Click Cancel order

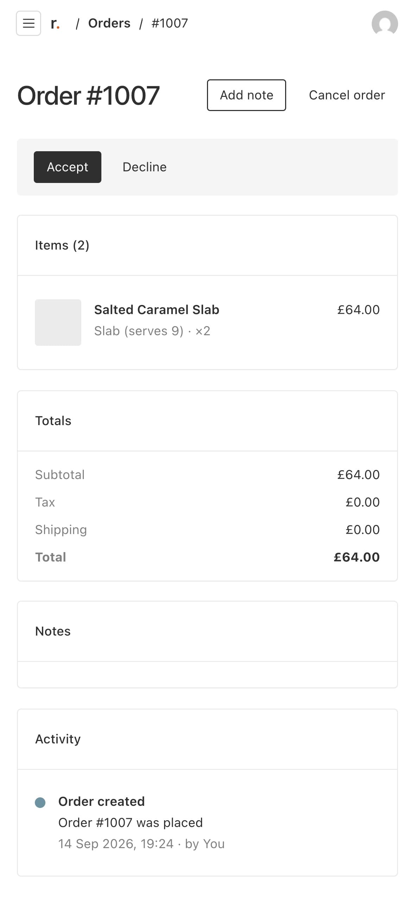point(347,95)
